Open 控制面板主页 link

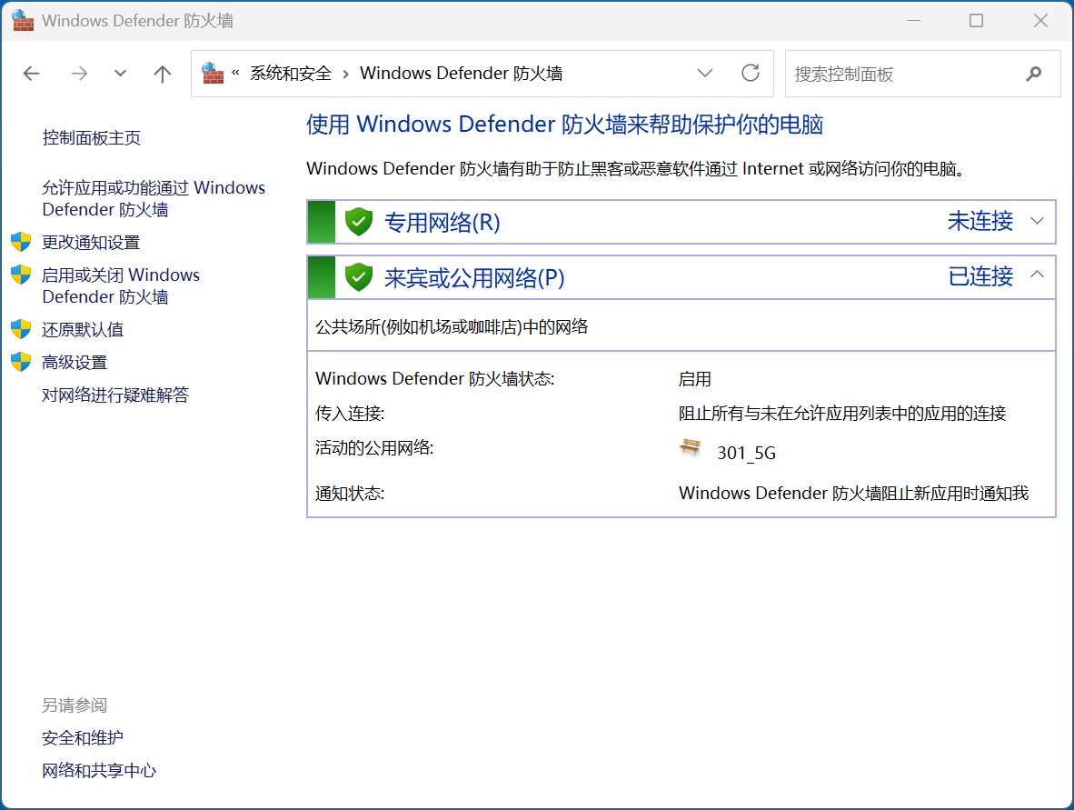pyautogui.click(x=91, y=138)
